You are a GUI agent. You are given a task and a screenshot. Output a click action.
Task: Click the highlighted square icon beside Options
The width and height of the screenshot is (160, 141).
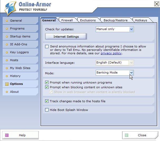click(7, 84)
